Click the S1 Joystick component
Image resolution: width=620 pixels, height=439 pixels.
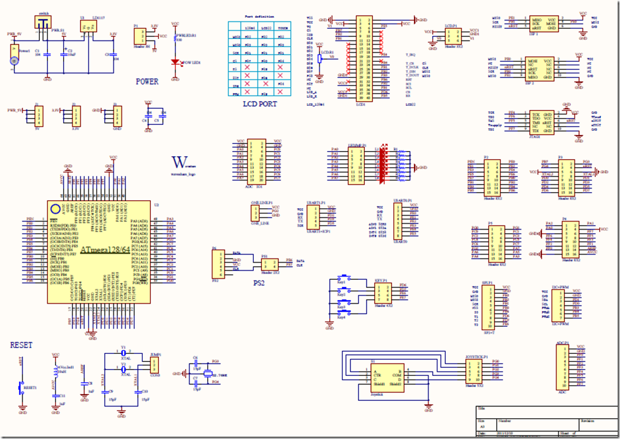click(x=387, y=378)
